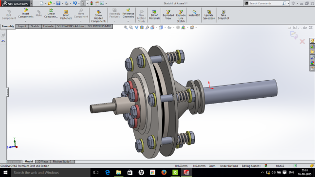Click the Search Commands field
Screen dimensions: 315x177
(265, 3)
